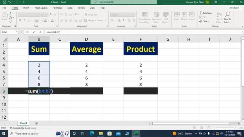Open Windows Start menu
This screenshot has width=244, height=137.
tap(4, 134)
